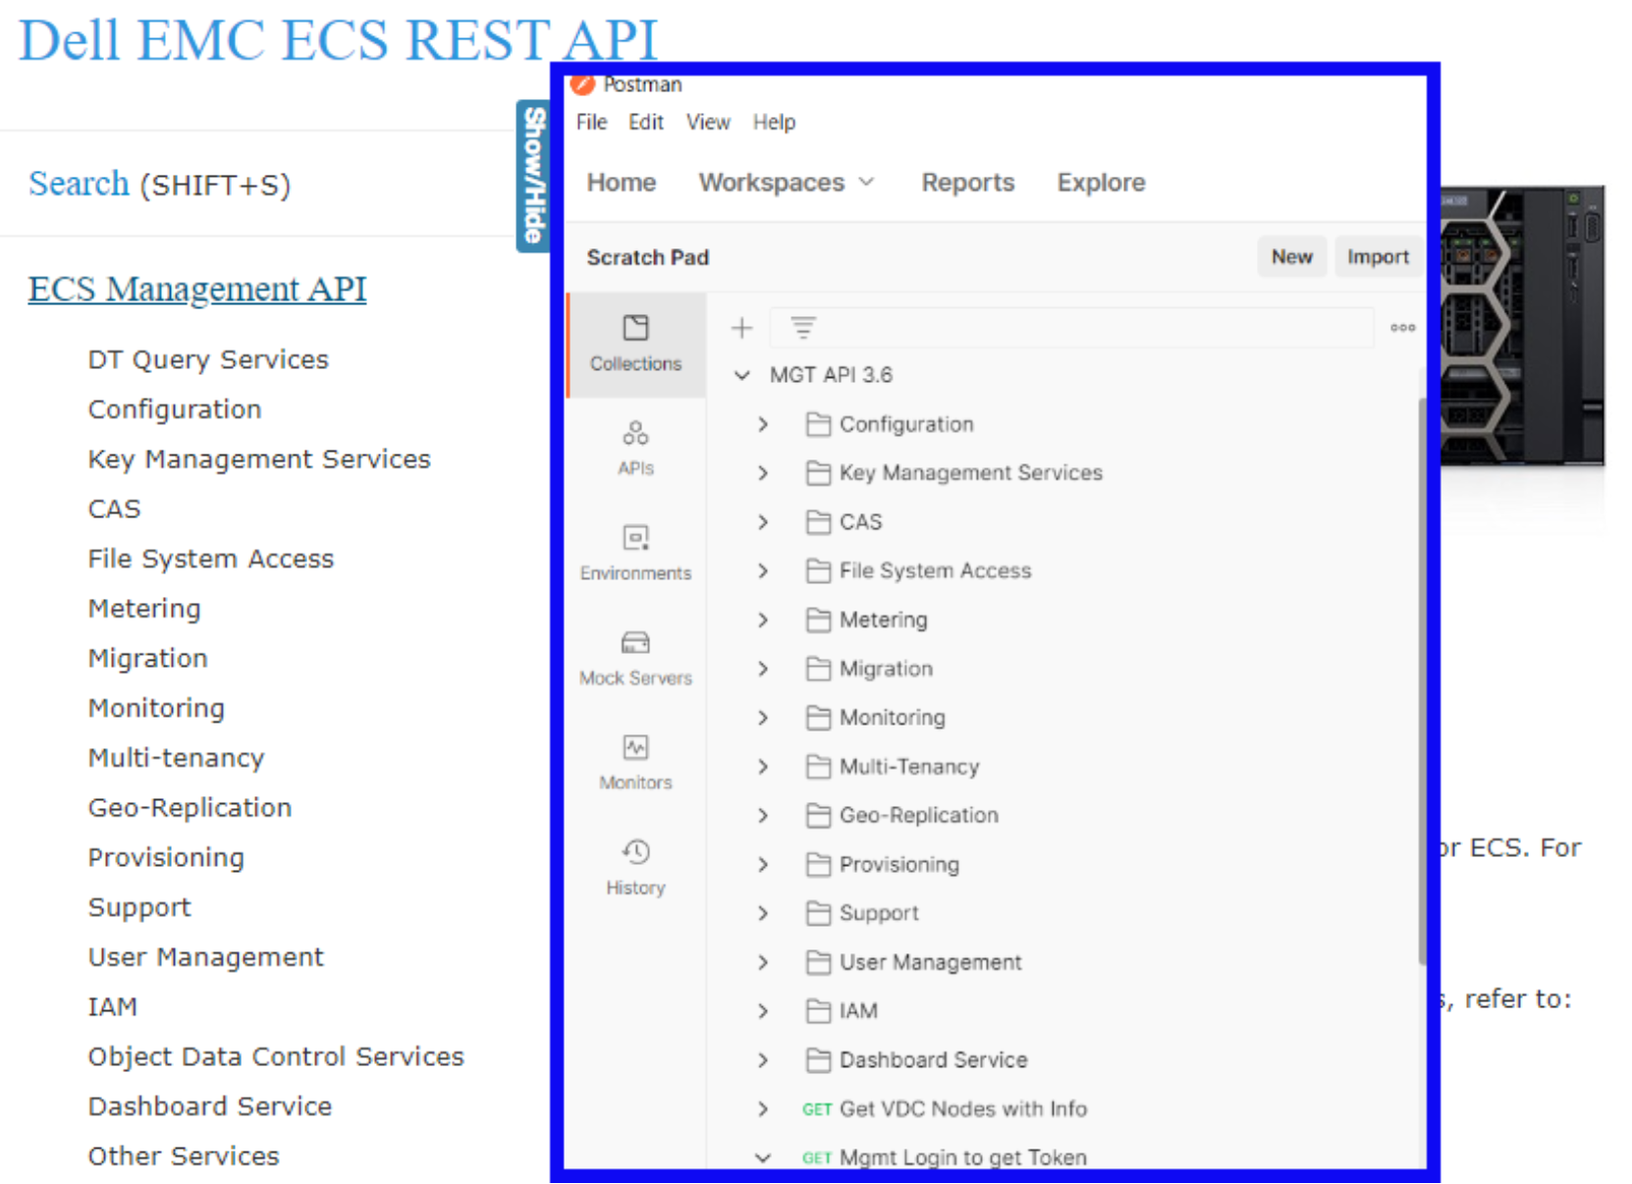This screenshot has width=1632, height=1184.
Task: Click the filter icon in collections search
Action: (803, 328)
